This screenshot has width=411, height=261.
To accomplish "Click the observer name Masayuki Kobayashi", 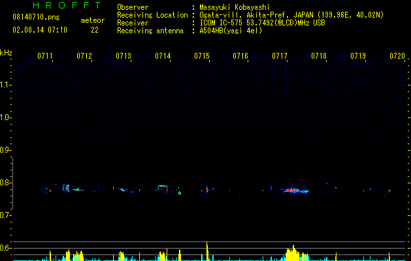I will coord(235,7).
